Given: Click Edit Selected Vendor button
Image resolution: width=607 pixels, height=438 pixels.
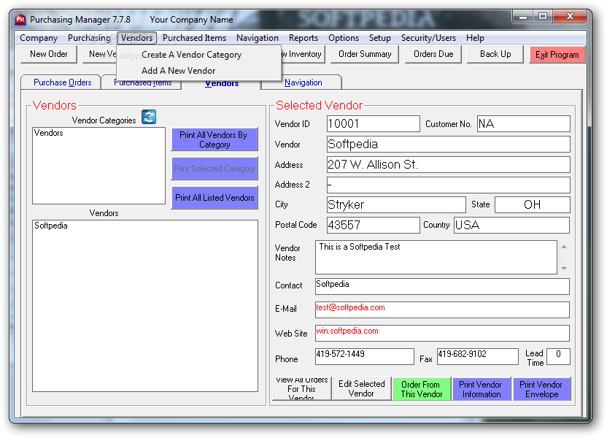Looking at the screenshot, I should (x=362, y=388).
